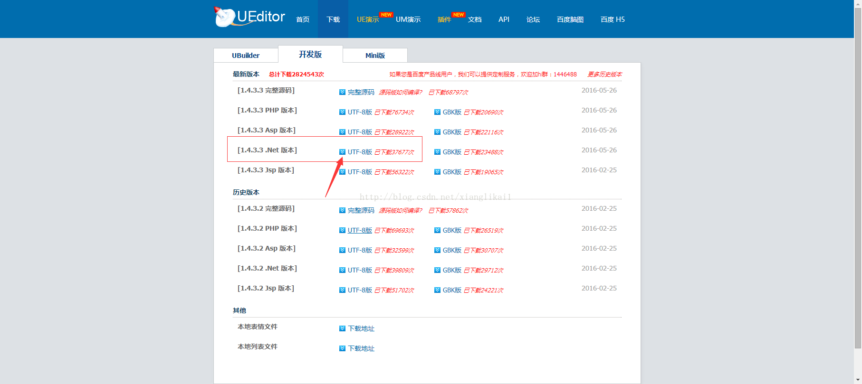Click 下载地址 link for 本地列表文件
Image resolution: width=862 pixels, height=384 pixels.
[x=361, y=348]
